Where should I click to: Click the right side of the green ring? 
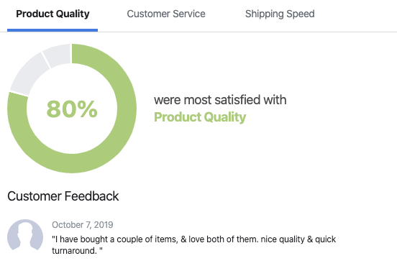(x=127, y=109)
